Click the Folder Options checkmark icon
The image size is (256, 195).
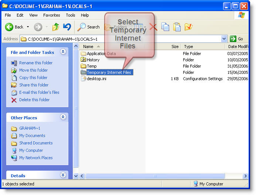click(188, 27)
